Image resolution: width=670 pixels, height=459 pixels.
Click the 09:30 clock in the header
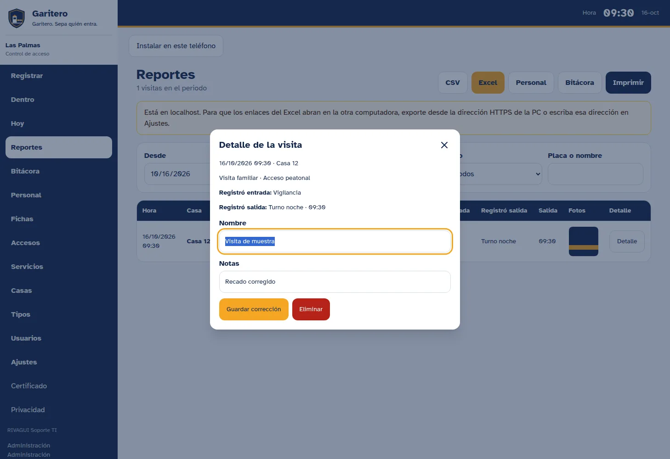click(619, 13)
